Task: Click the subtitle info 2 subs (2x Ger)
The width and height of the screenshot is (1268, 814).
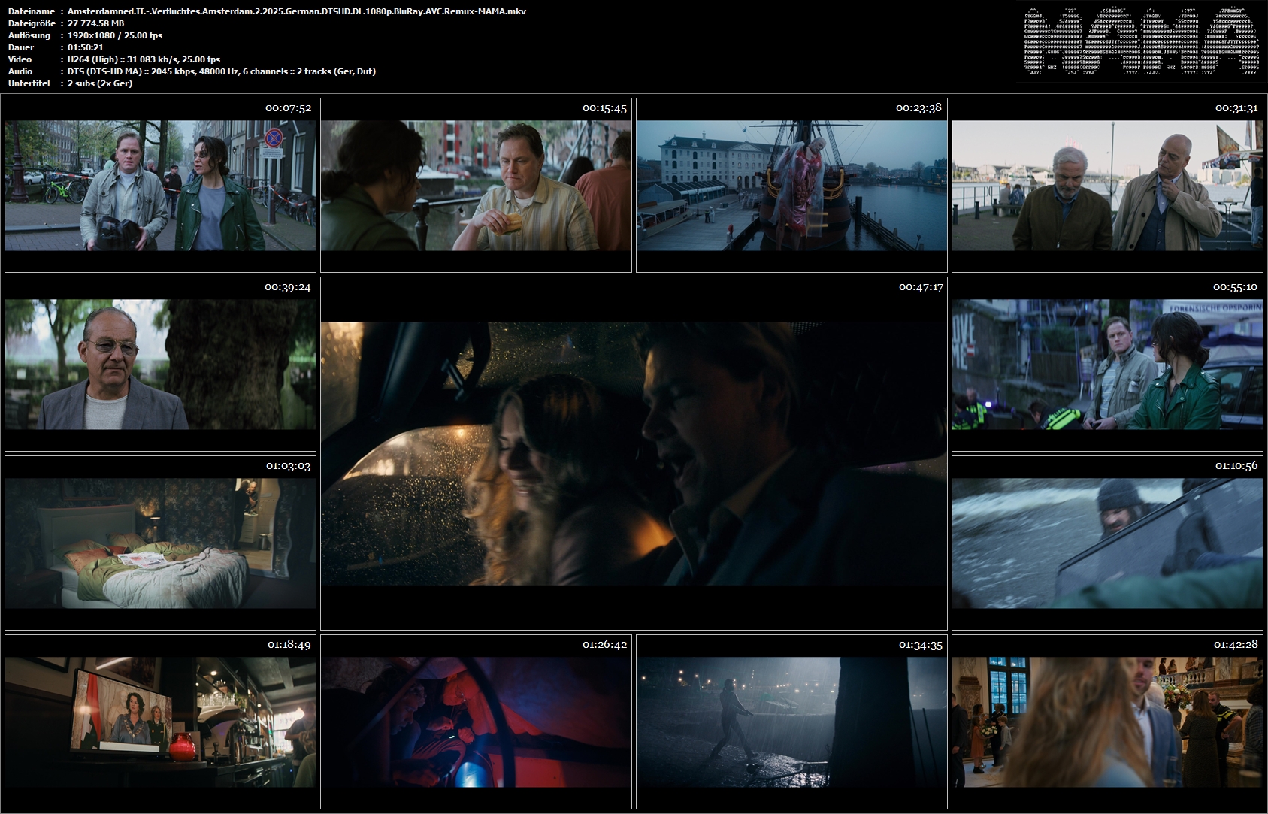Action: [x=100, y=83]
